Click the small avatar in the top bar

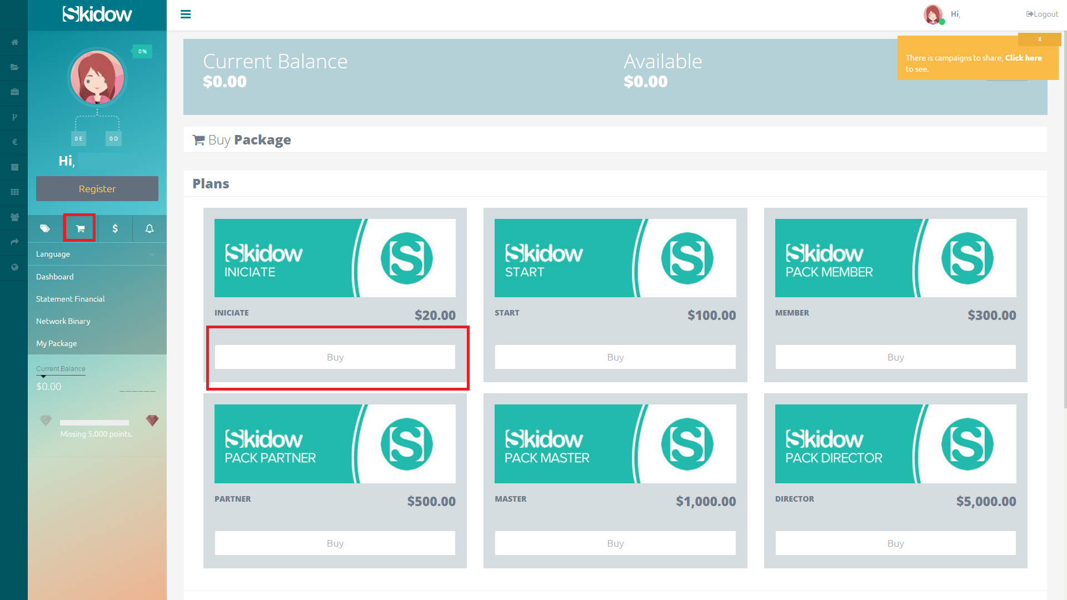click(x=933, y=14)
